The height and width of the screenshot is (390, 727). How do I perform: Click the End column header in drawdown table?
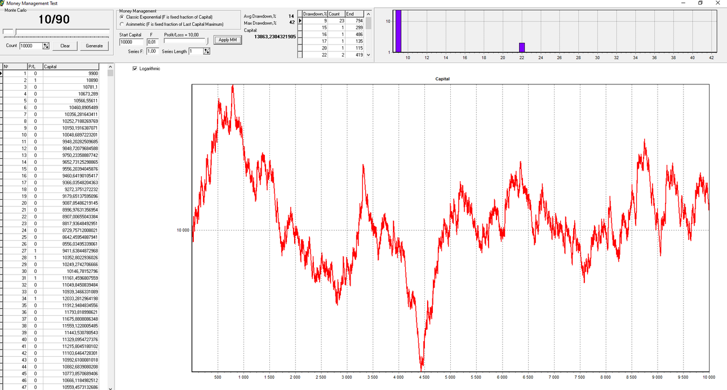click(x=354, y=14)
